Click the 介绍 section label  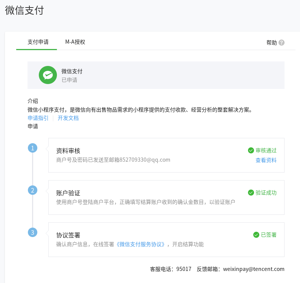33,101
